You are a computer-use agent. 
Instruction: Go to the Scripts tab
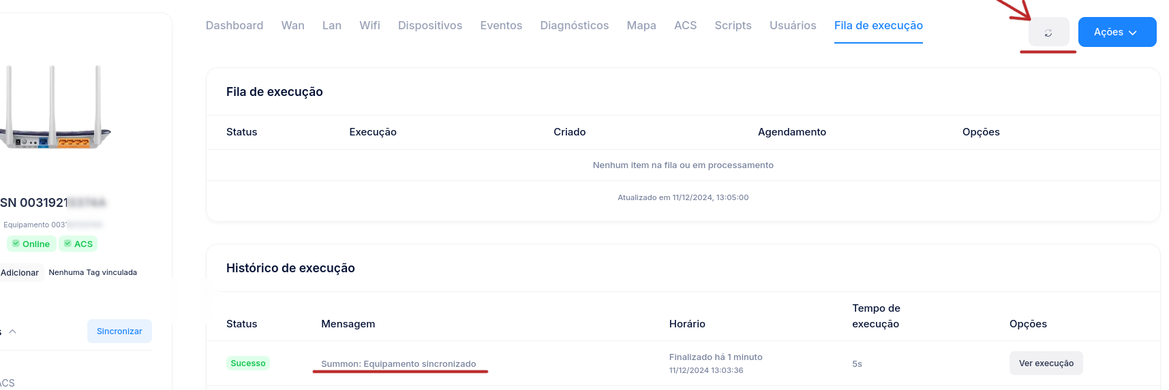(733, 25)
